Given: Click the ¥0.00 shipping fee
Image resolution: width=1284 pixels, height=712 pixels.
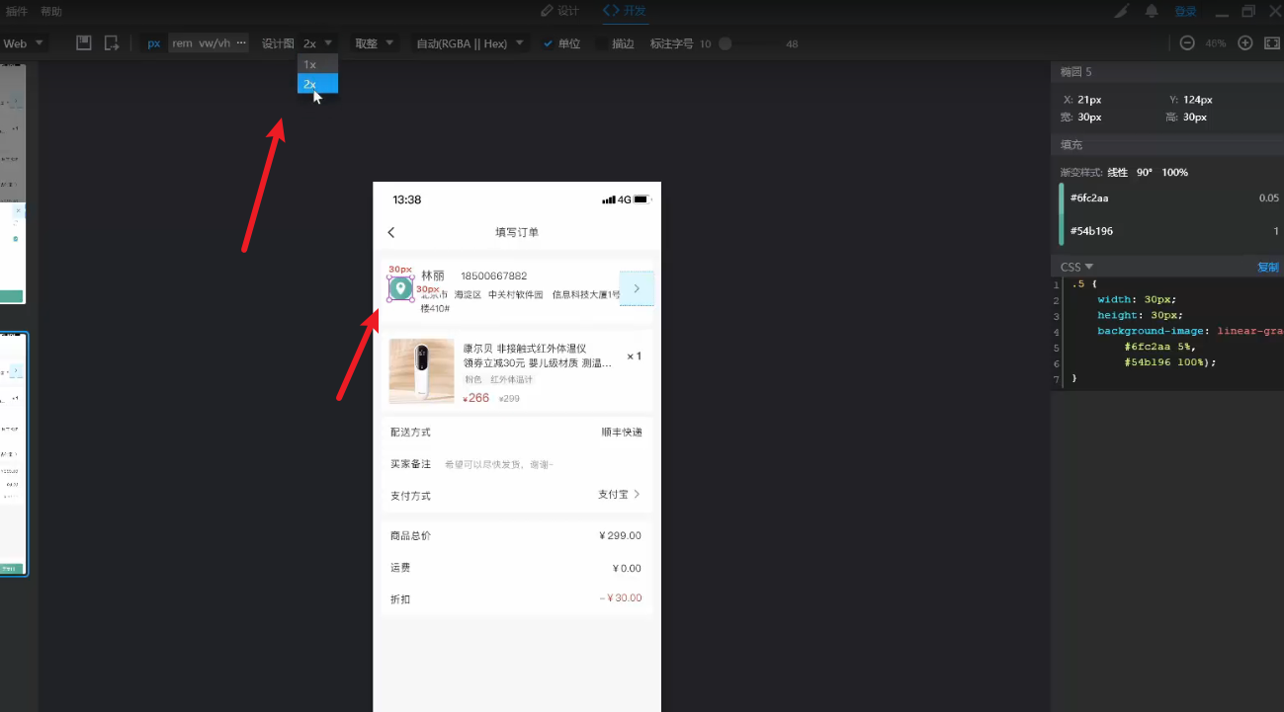Looking at the screenshot, I should [627, 568].
